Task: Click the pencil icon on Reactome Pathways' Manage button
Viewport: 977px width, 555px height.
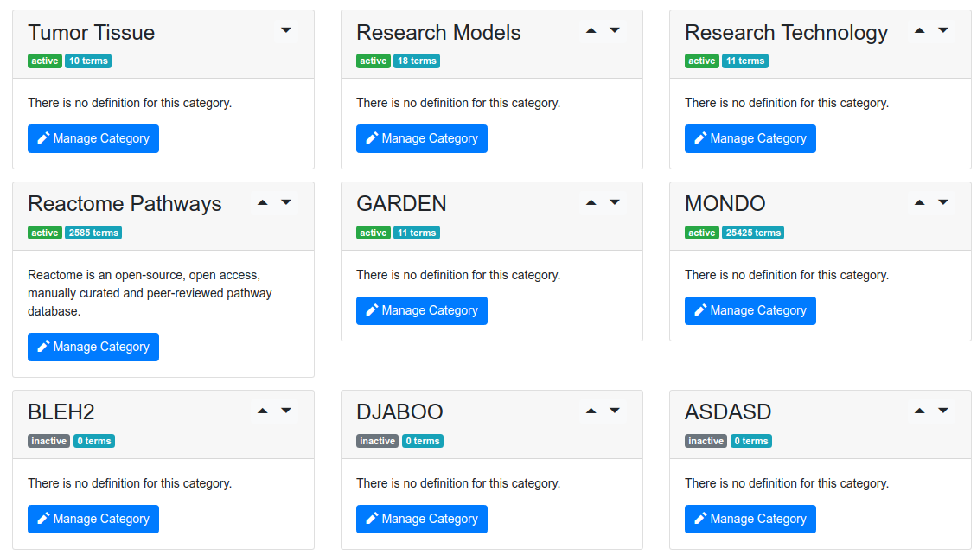Action: tap(42, 347)
